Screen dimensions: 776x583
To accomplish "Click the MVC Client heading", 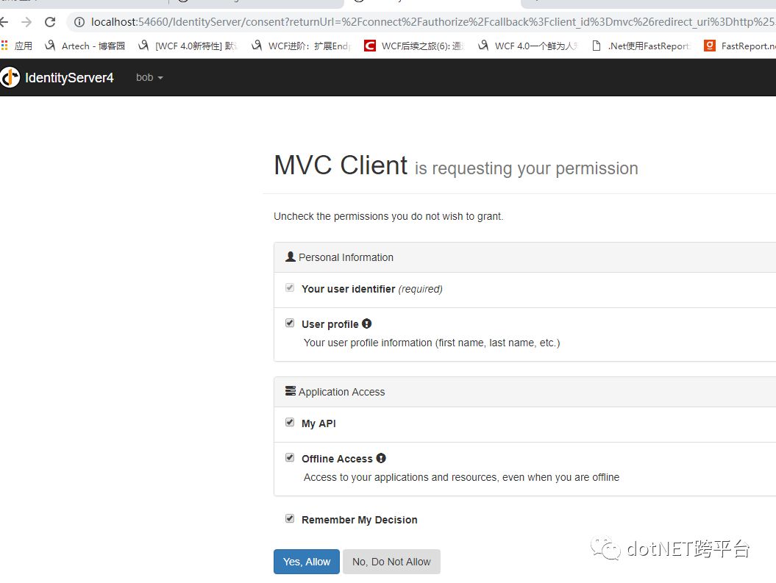I will point(341,165).
